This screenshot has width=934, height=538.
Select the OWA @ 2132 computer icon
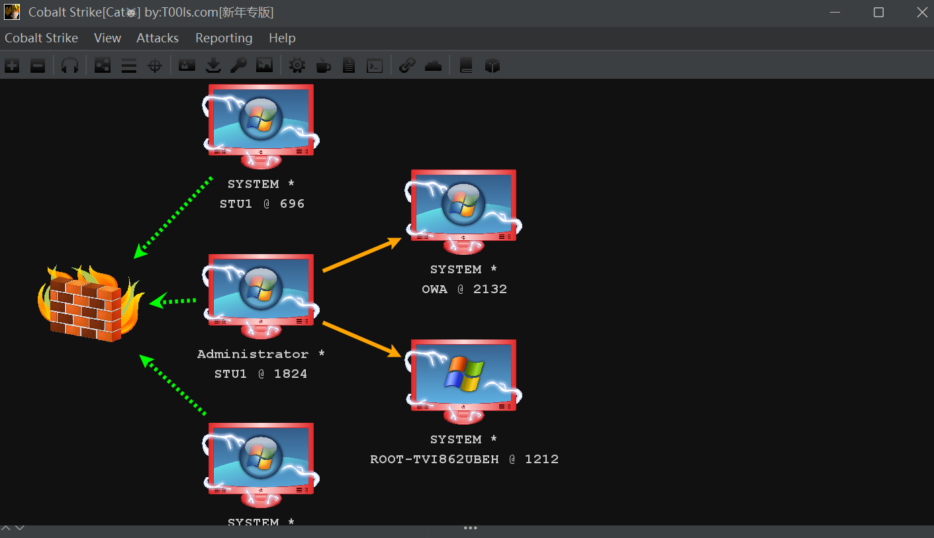point(463,211)
